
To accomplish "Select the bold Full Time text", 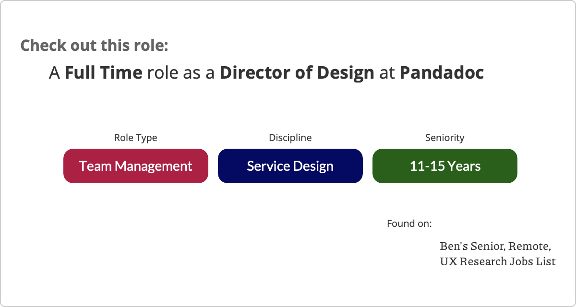I will tap(103, 73).
